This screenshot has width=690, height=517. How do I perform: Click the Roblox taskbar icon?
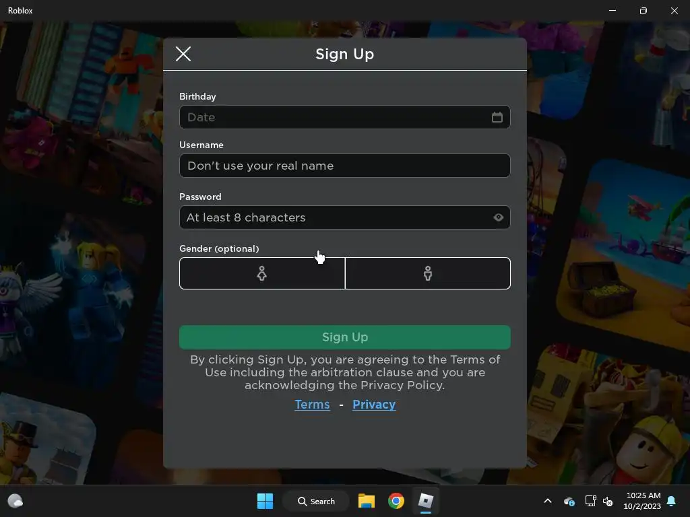click(x=426, y=501)
